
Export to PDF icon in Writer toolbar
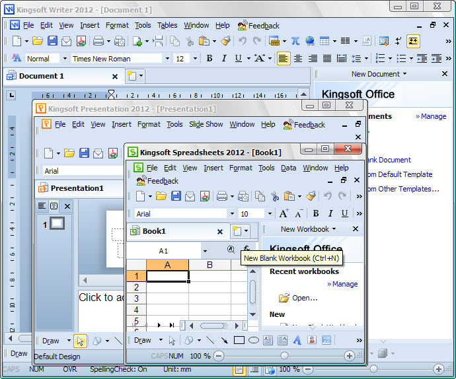(x=81, y=41)
